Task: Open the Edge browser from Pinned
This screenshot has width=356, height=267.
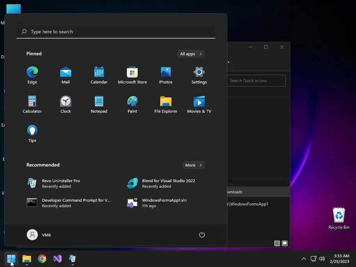Action: (32, 75)
